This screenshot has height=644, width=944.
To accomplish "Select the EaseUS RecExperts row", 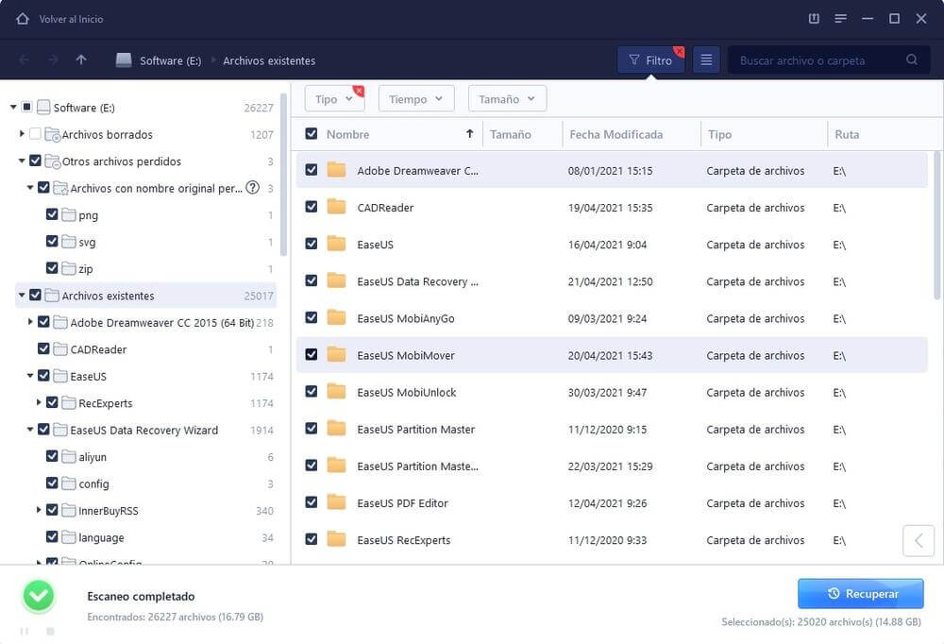I will [x=612, y=540].
